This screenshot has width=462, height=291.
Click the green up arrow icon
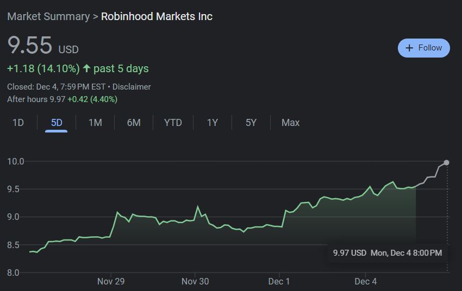coord(86,68)
